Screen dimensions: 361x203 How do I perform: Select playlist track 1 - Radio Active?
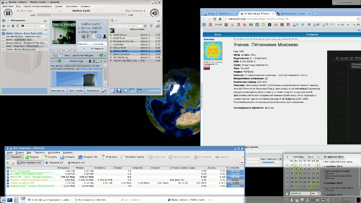(x=135, y=35)
